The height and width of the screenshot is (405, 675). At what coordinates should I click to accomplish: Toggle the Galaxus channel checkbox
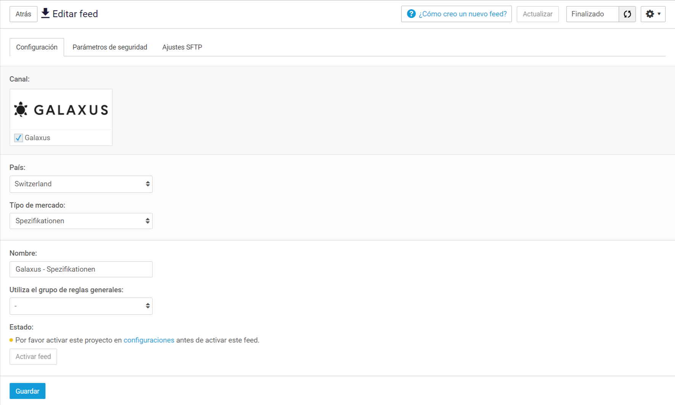click(x=18, y=138)
